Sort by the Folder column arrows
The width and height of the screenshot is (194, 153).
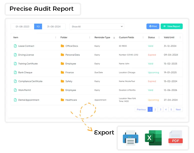(89, 37)
